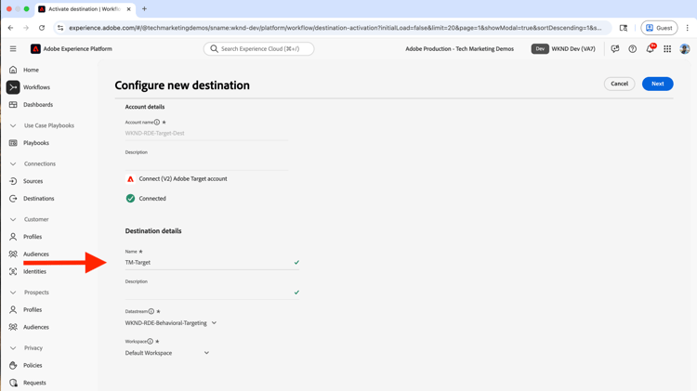Screen dimensions: 697x391
Task: Click the account Description field
Action: [x=206, y=163]
